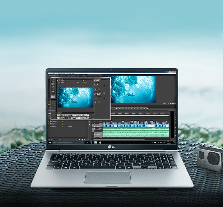Open Microsoft Edge from the taskbar
223x207 pixels.
pos(91,143)
